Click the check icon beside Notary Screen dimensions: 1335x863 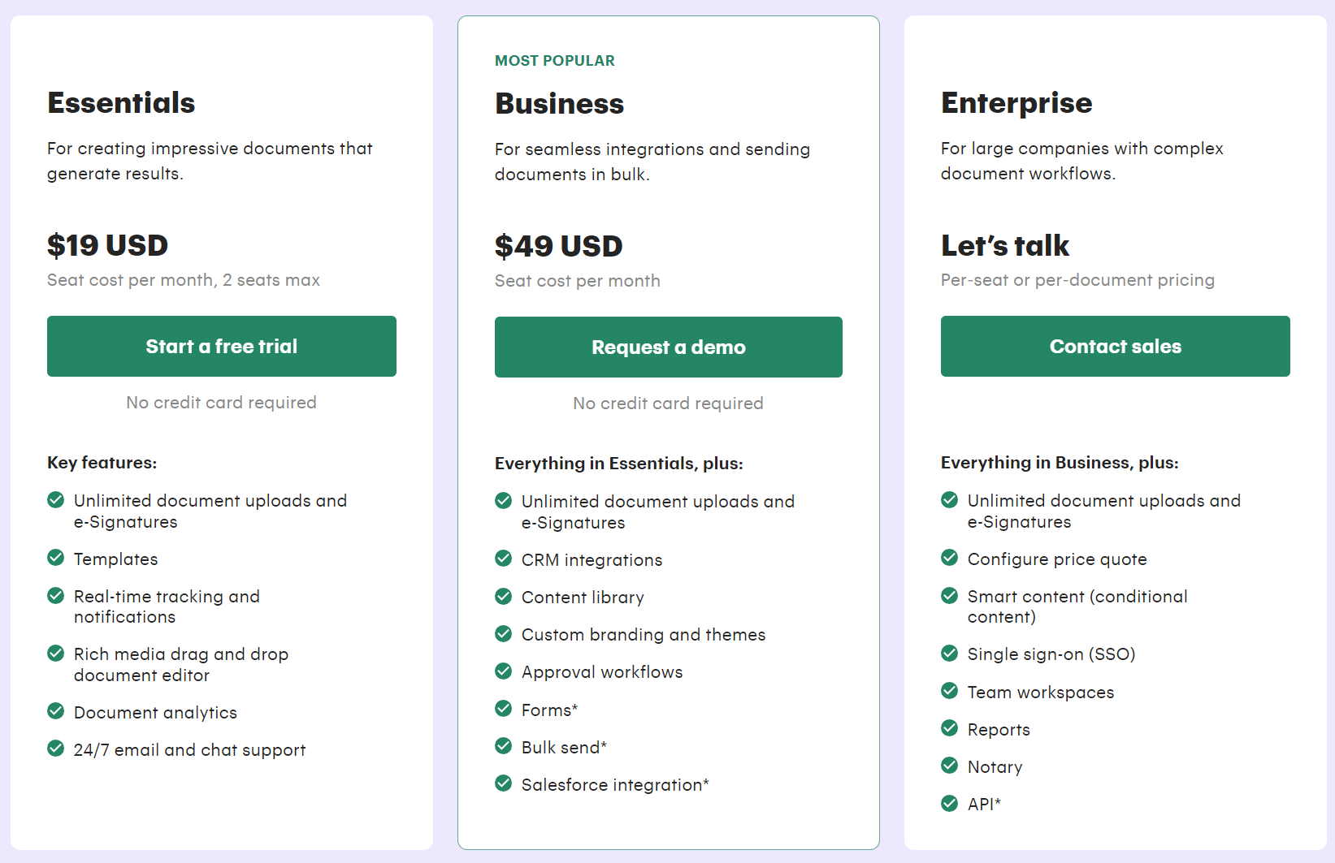[950, 765]
